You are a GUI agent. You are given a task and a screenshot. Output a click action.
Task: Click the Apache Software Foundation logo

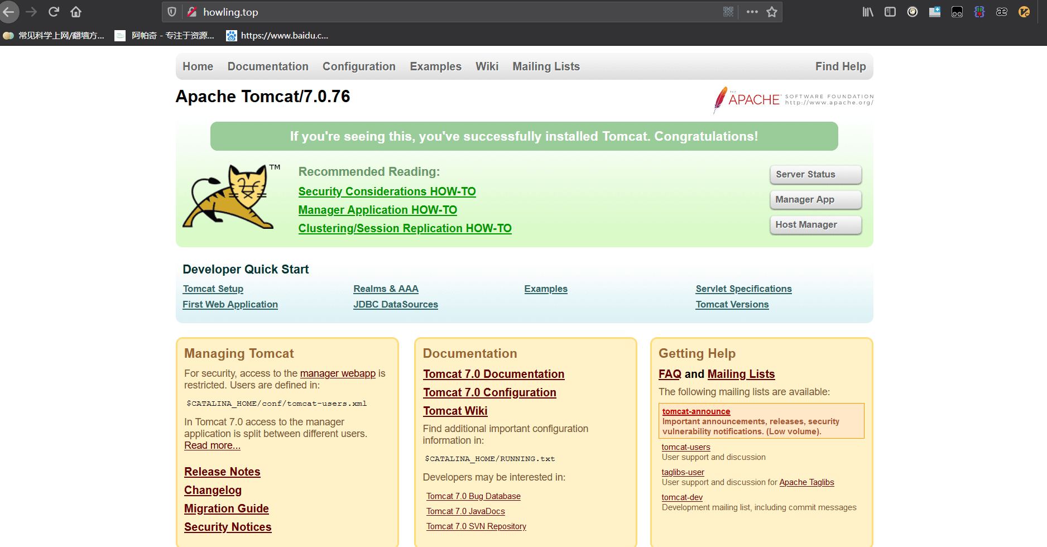(793, 100)
